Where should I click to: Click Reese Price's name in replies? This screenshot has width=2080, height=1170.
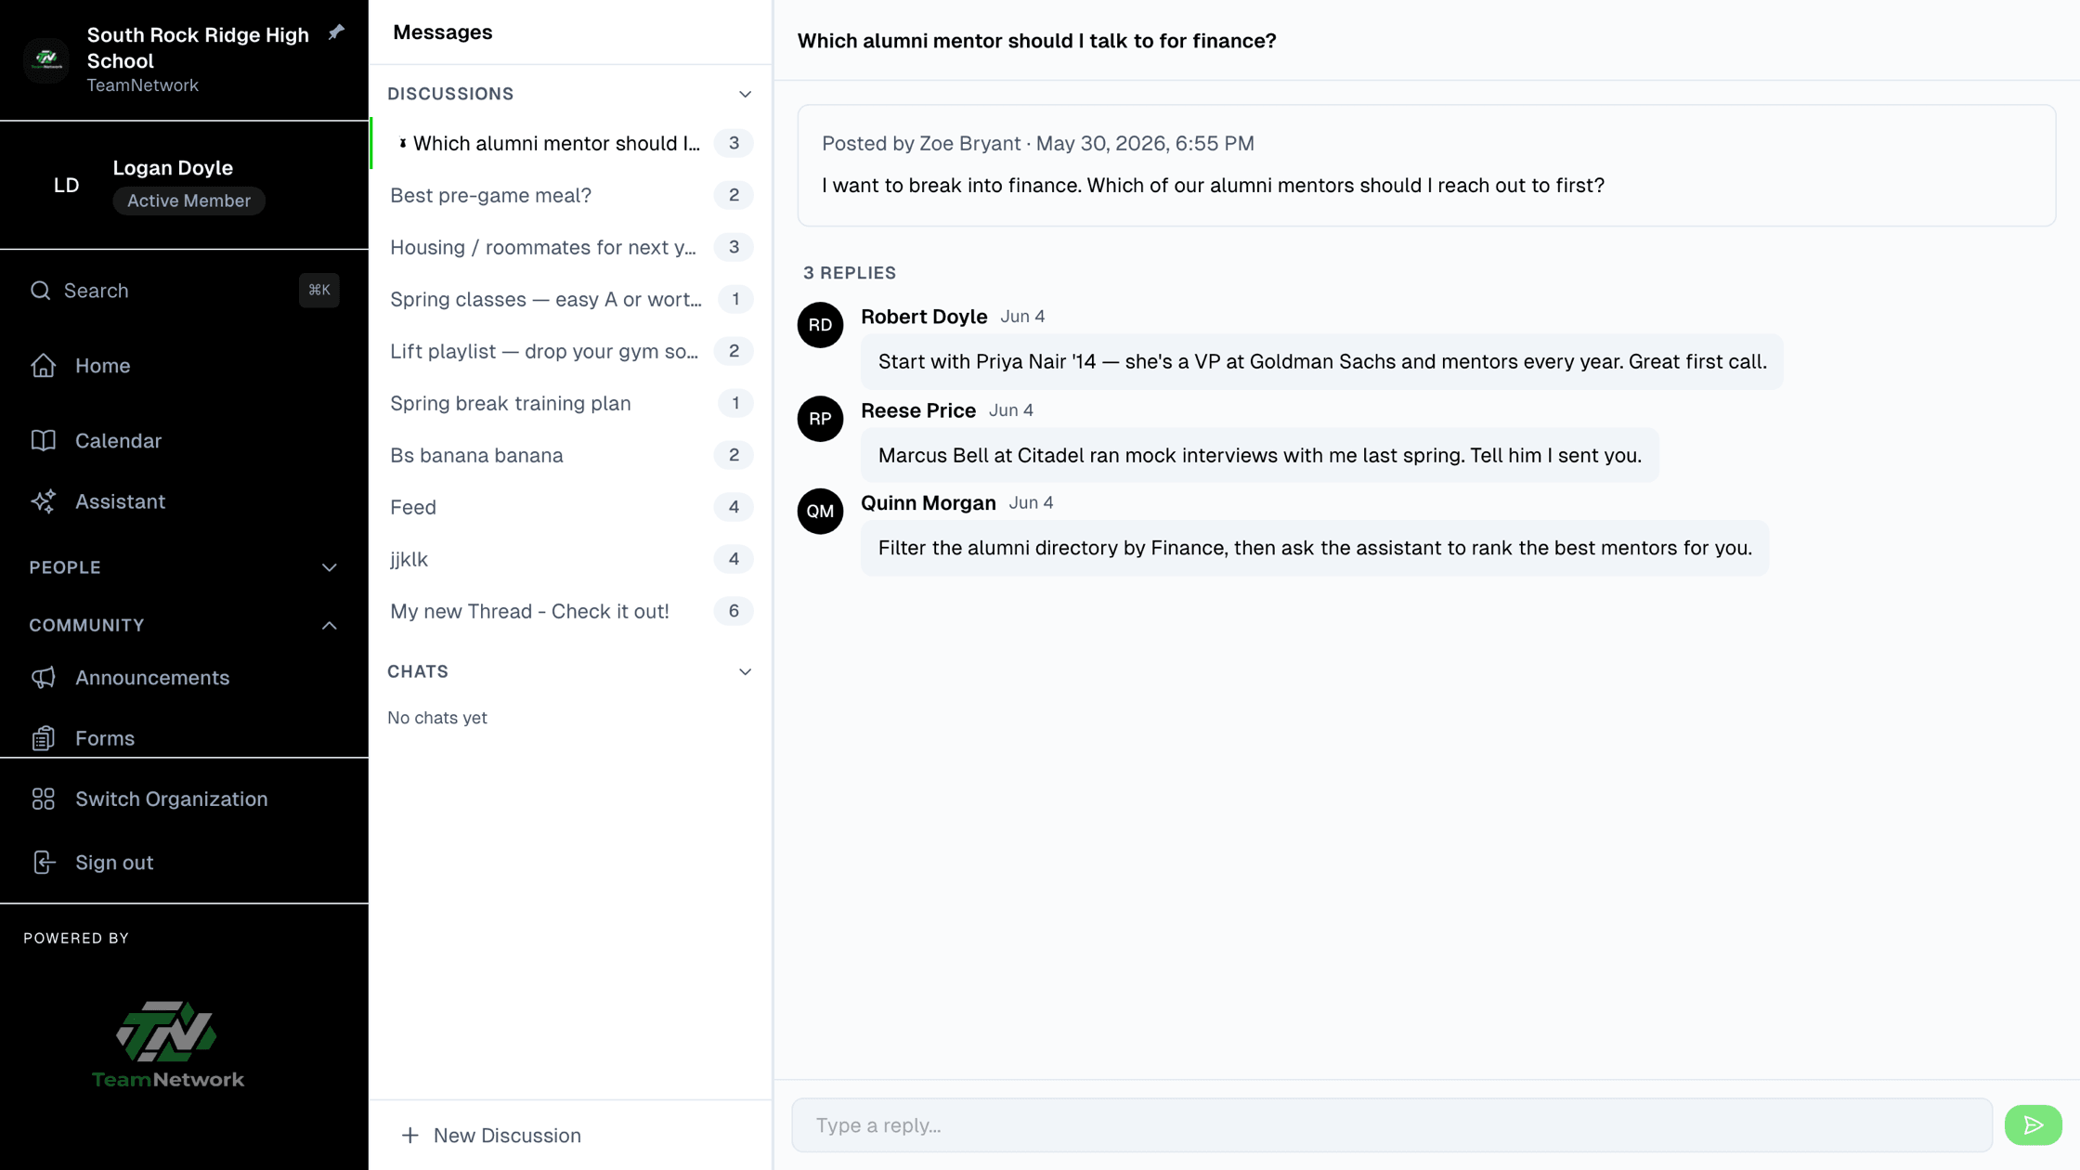(918, 409)
